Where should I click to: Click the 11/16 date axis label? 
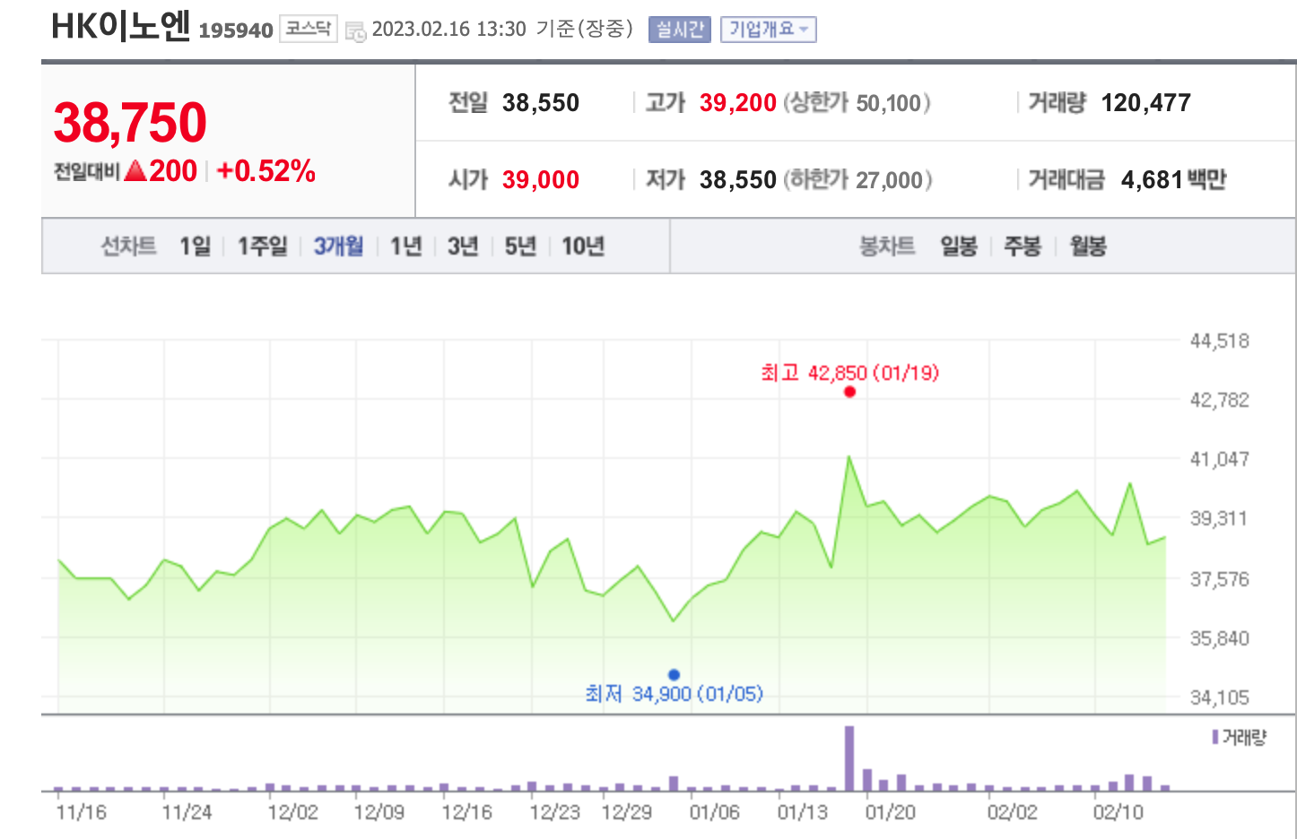(x=81, y=812)
